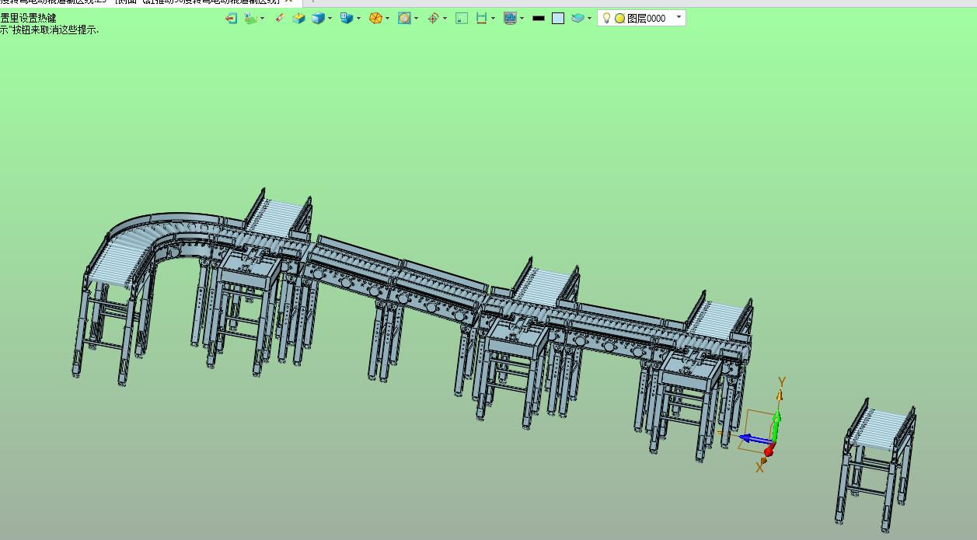The height and width of the screenshot is (540, 977).
Task: Click the black line color swatch
Action: (x=539, y=18)
